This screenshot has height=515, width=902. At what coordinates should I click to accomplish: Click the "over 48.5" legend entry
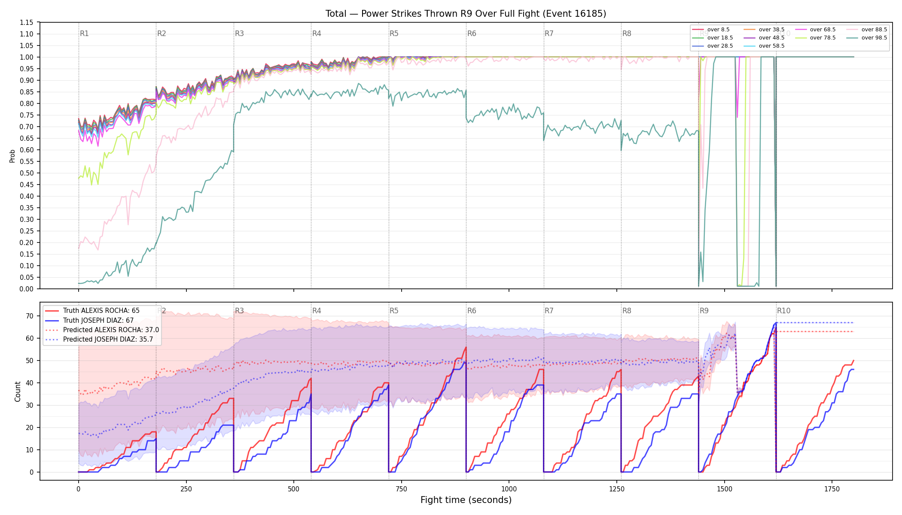(764, 38)
